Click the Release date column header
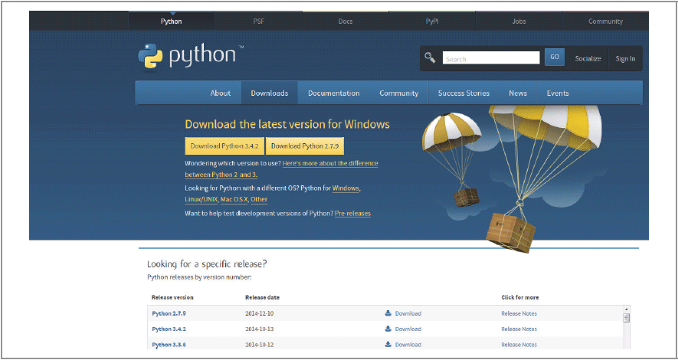This screenshot has height=360, width=678. tap(262, 298)
